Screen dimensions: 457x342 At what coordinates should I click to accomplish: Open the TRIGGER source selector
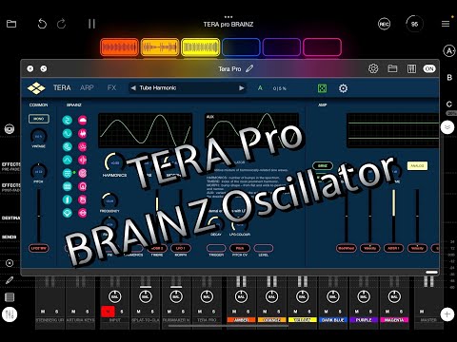(x=216, y=248)
